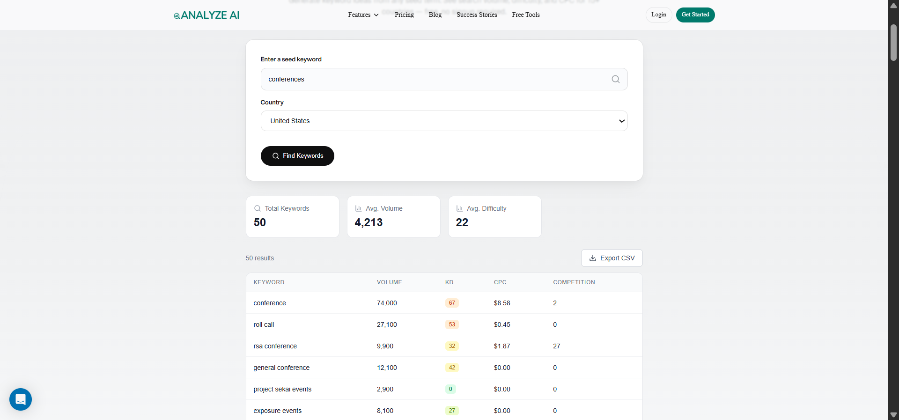Click the Total Keywords value 50
The image size is (899, 420).
coord(260,222)
